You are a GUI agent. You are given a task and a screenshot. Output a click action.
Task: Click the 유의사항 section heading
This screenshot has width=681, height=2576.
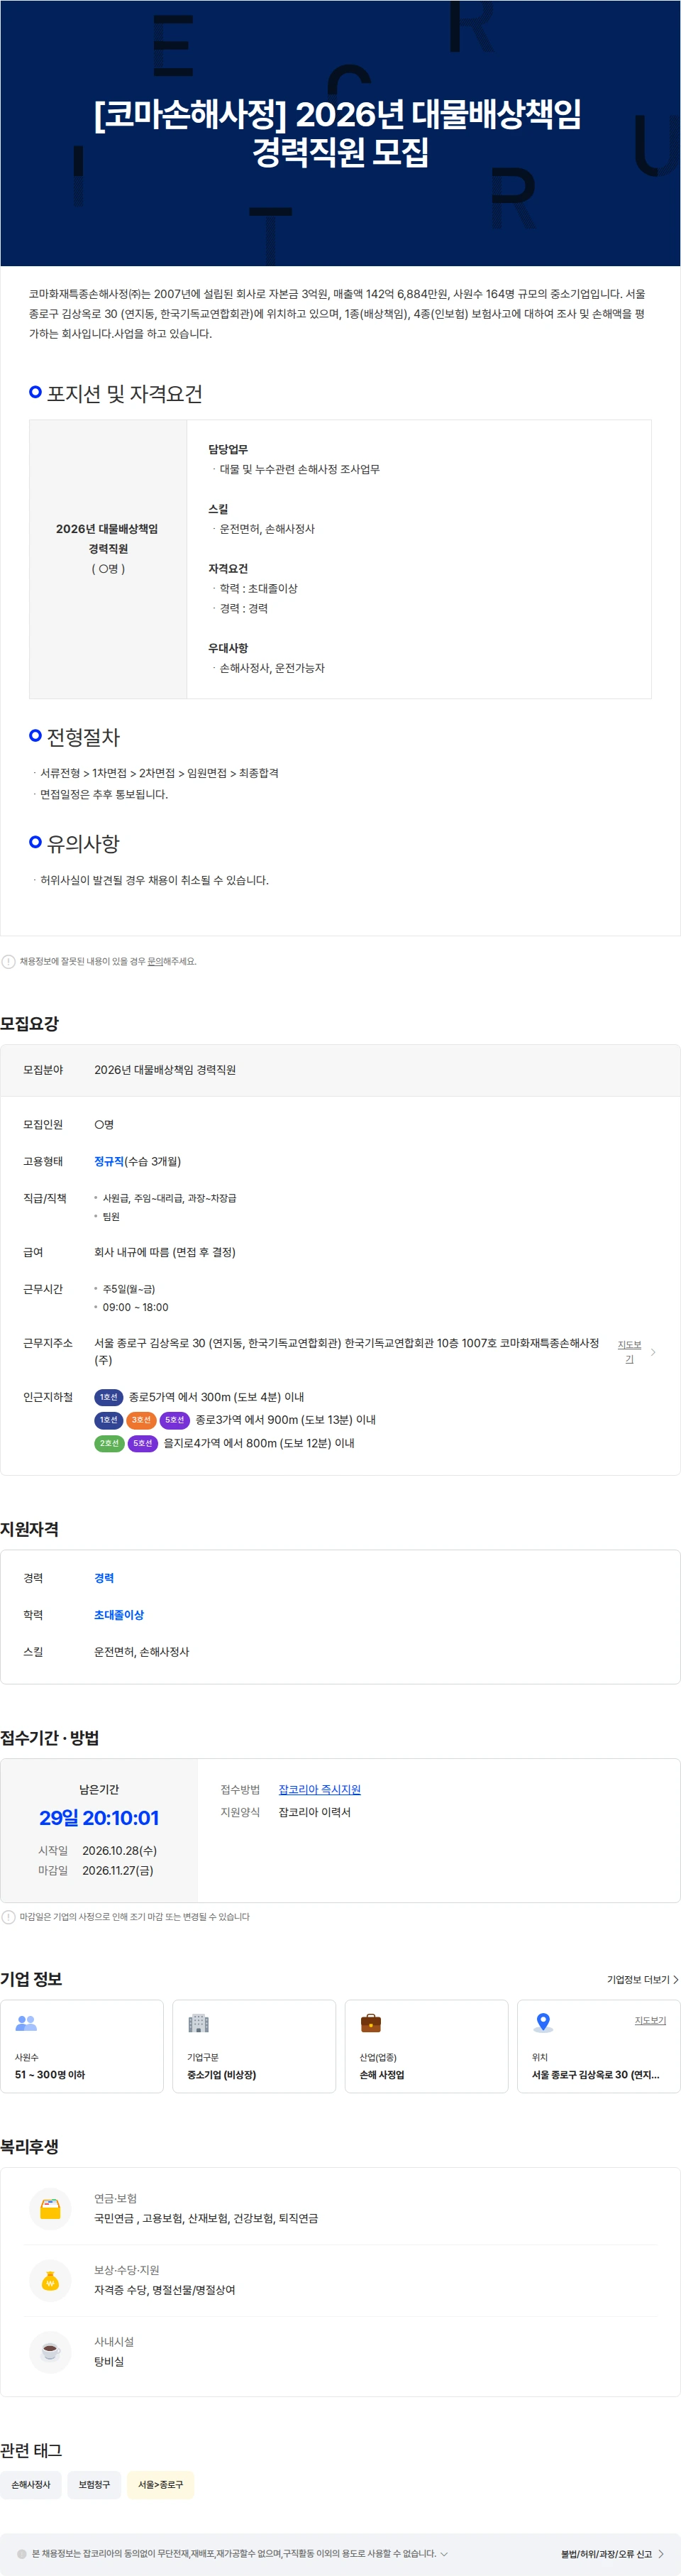(x=83, y=844)
